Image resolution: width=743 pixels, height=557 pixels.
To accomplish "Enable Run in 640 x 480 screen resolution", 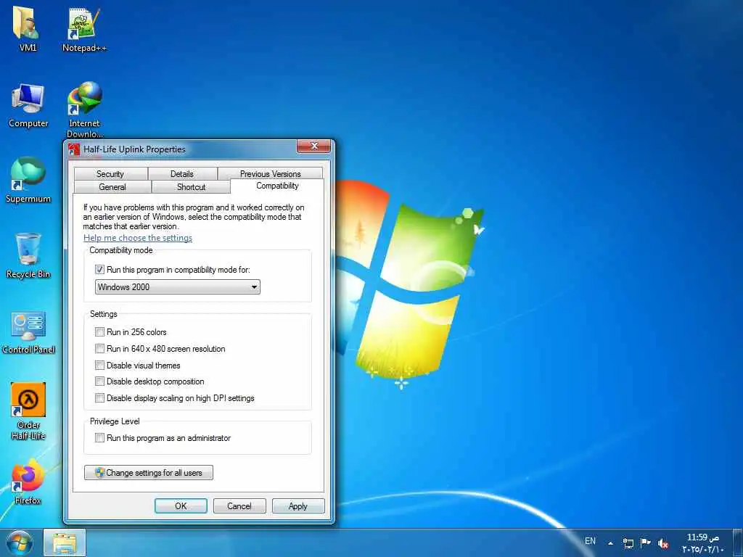I will [x=99, y=349].
